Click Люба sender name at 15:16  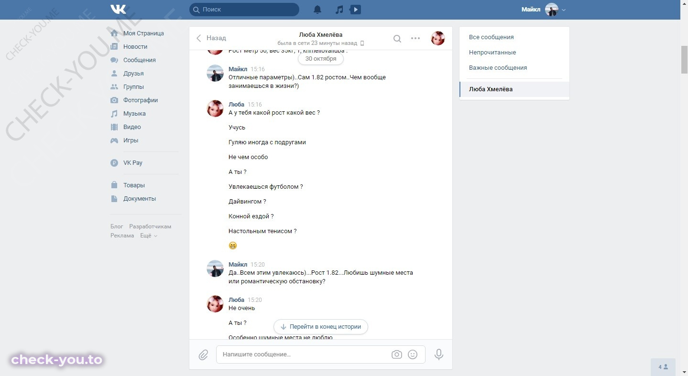point(236,105)
